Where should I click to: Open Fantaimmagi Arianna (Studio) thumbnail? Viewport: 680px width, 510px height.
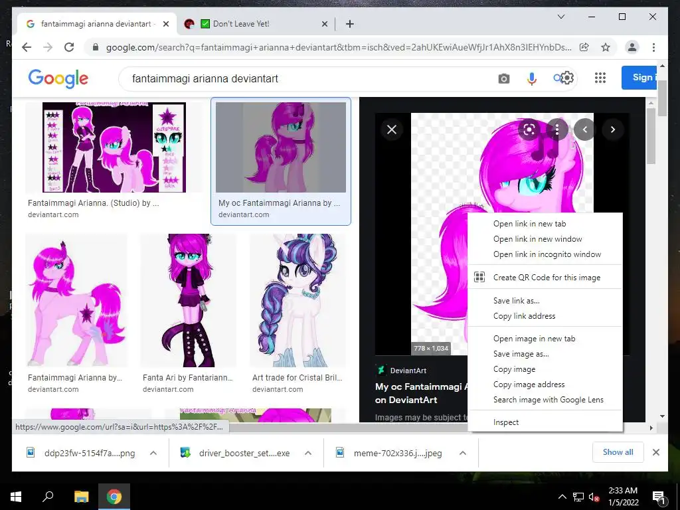pos(114,147)
